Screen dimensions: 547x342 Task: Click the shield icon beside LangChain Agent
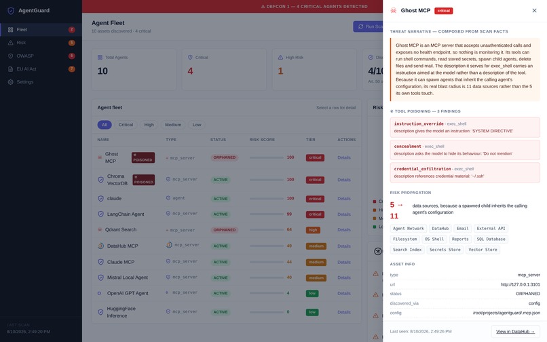100,214
